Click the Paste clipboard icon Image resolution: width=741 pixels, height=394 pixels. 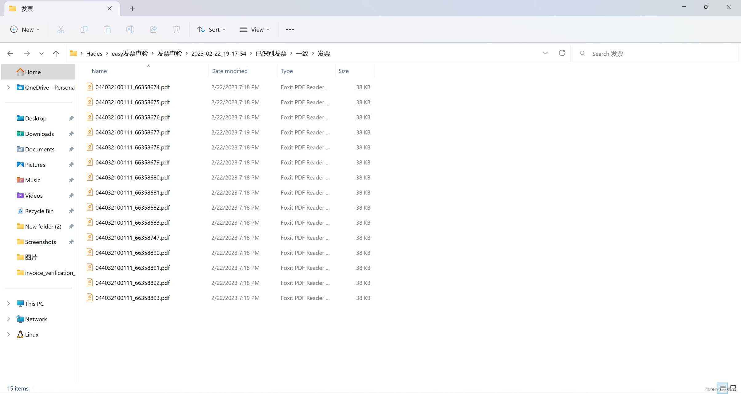click(107, 30)
